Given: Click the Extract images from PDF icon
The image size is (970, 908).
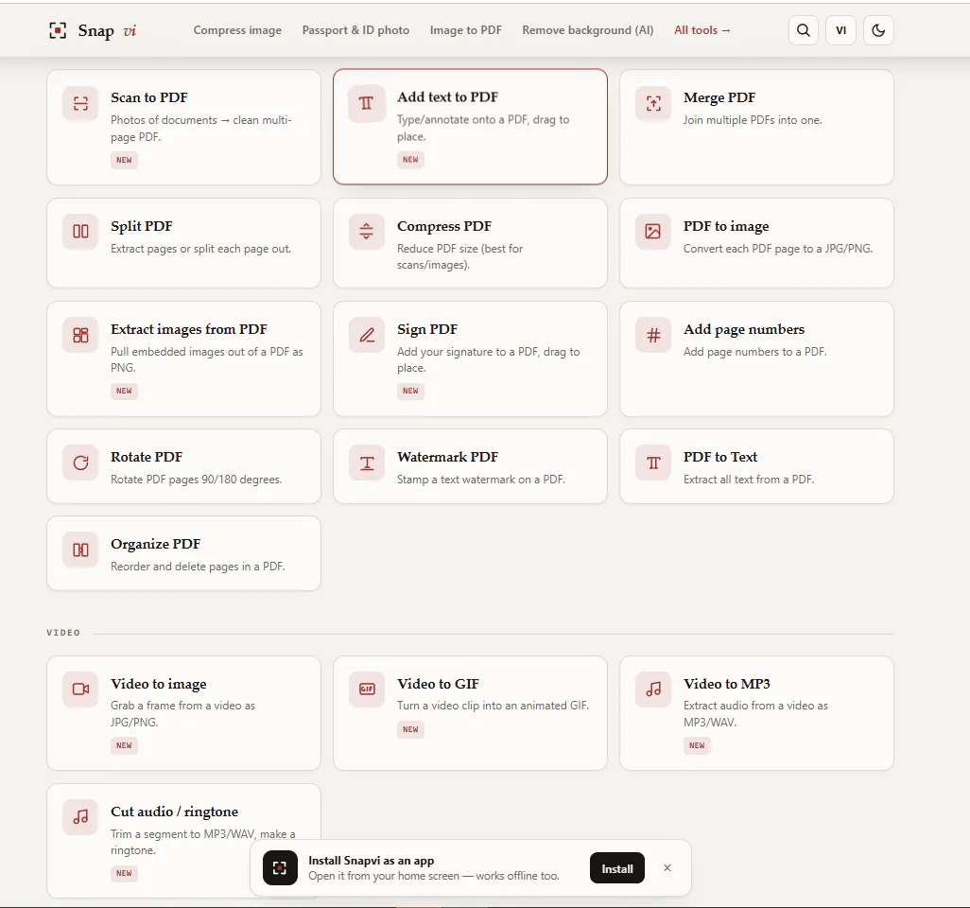Looking at the screenshot, I should pyautogui.click(x=80, y=335).
